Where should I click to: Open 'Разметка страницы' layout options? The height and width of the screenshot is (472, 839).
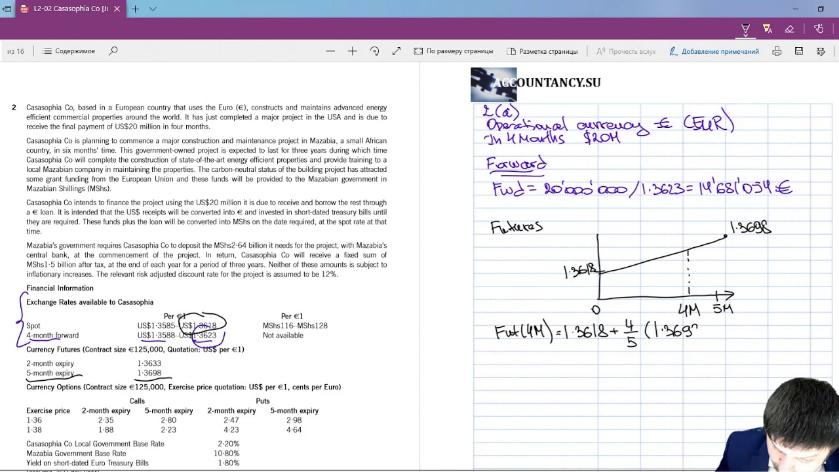tap(542, 51)
